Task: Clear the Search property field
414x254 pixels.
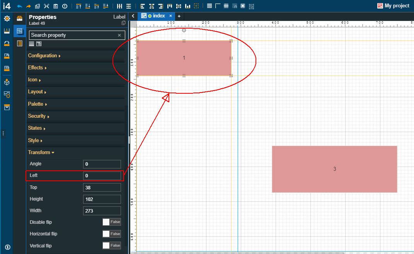Action: click(119, 35)
